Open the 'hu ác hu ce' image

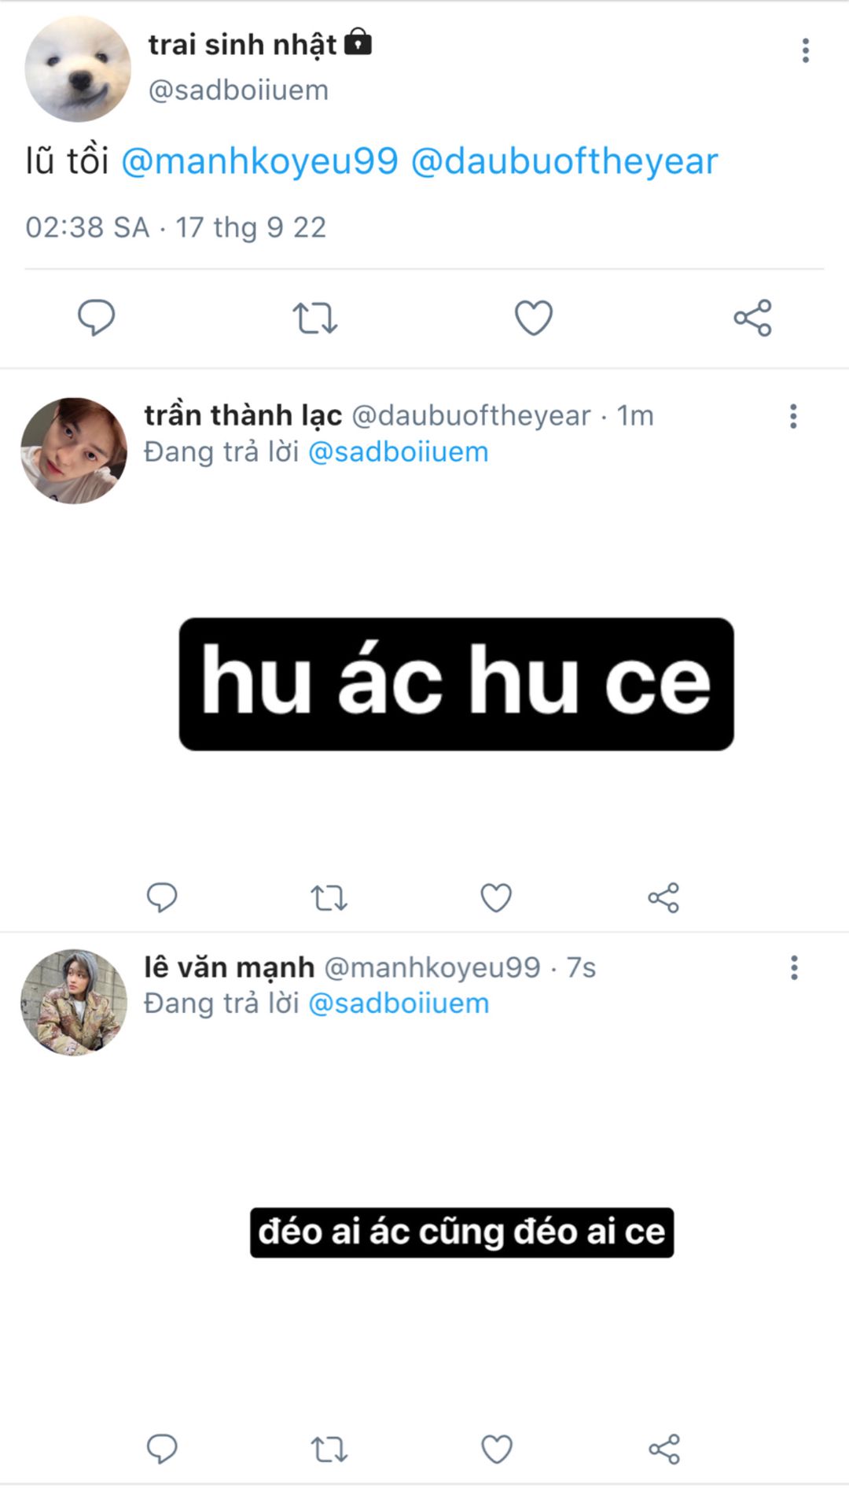(456, 683)
